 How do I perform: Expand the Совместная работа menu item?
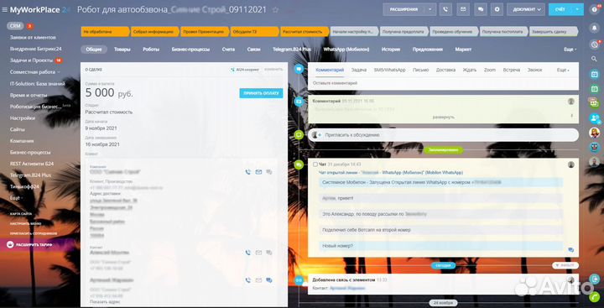pyautogui.click(x=34, y=72)
